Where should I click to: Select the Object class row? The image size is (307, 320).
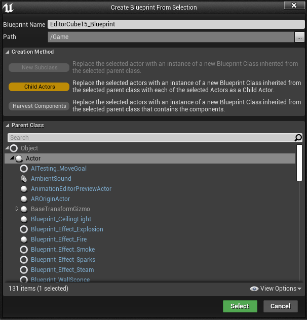tap(150, 148)
